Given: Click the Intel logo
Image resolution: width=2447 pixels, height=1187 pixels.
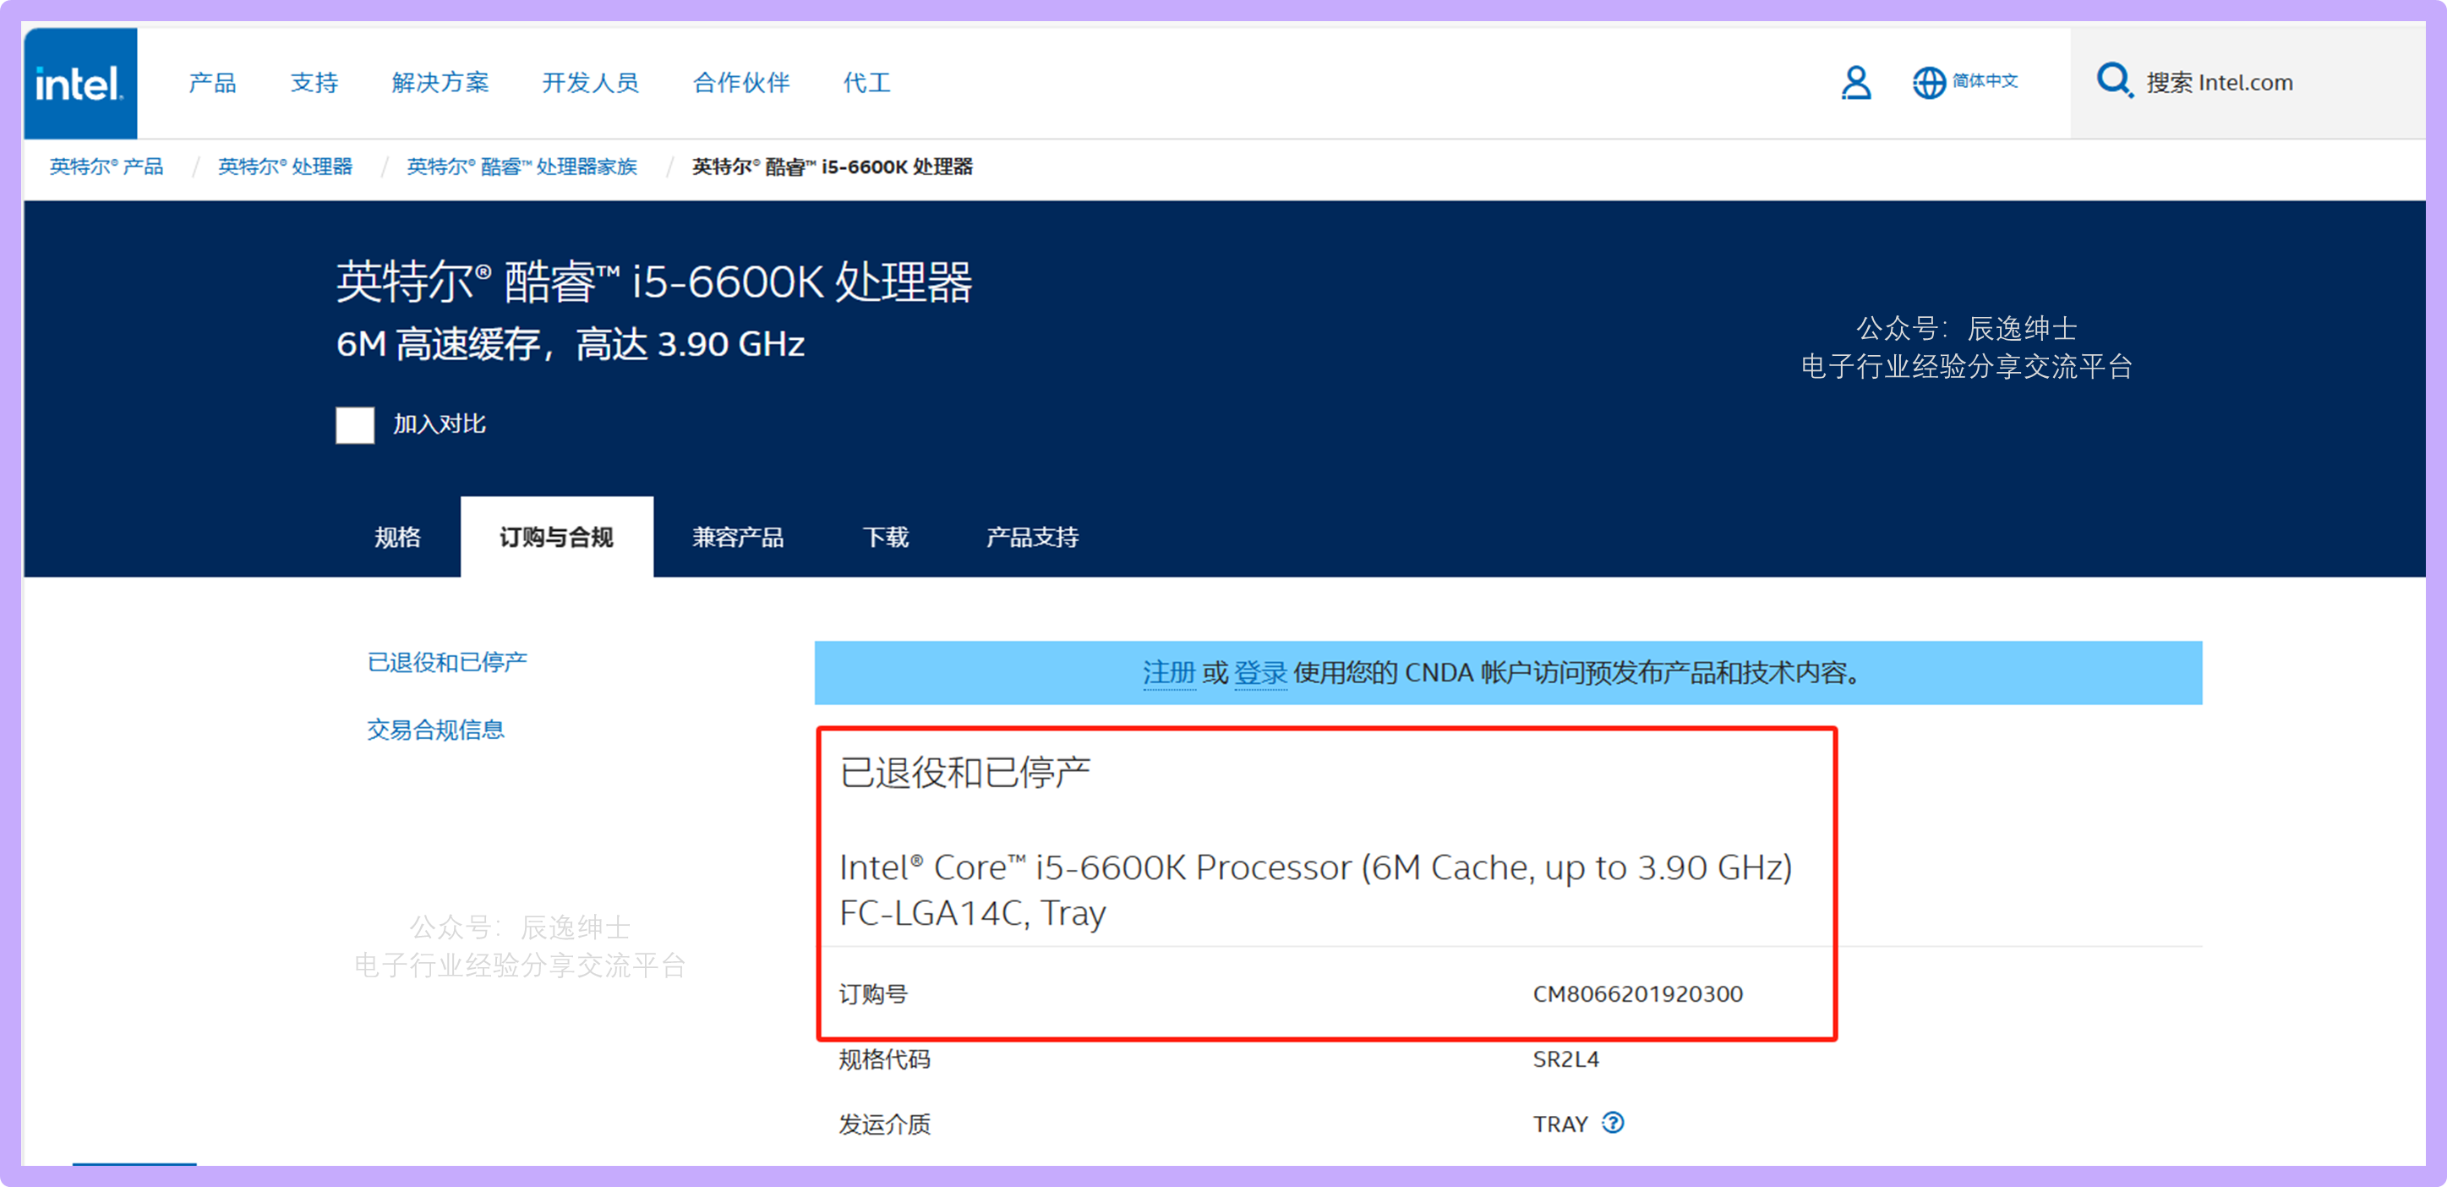Looking at the screenshot, I should click(x=79, y=84).
